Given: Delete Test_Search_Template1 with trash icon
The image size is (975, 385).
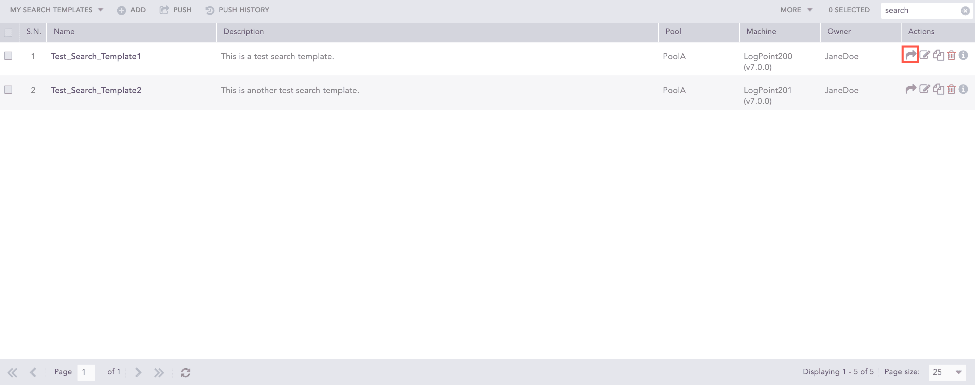Looking at the screenshot, I should [951, 56].
